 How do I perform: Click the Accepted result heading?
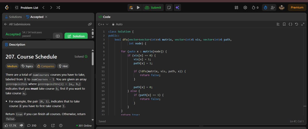click(13, 34)
